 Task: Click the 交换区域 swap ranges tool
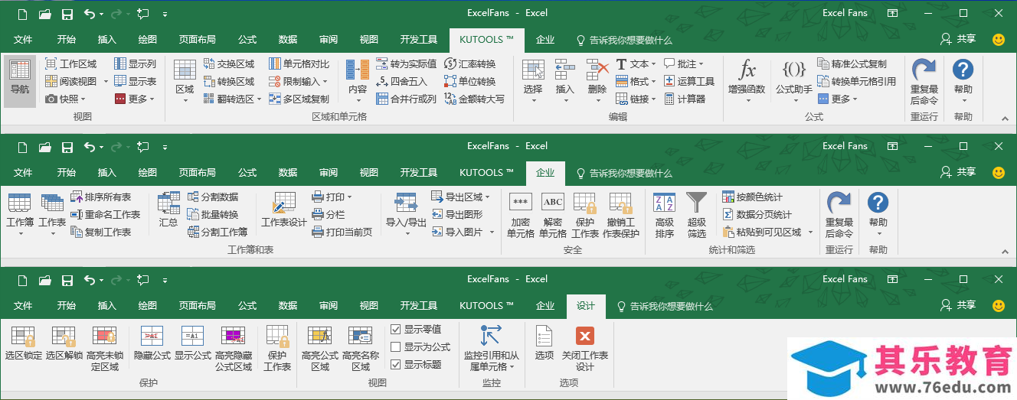228,64
